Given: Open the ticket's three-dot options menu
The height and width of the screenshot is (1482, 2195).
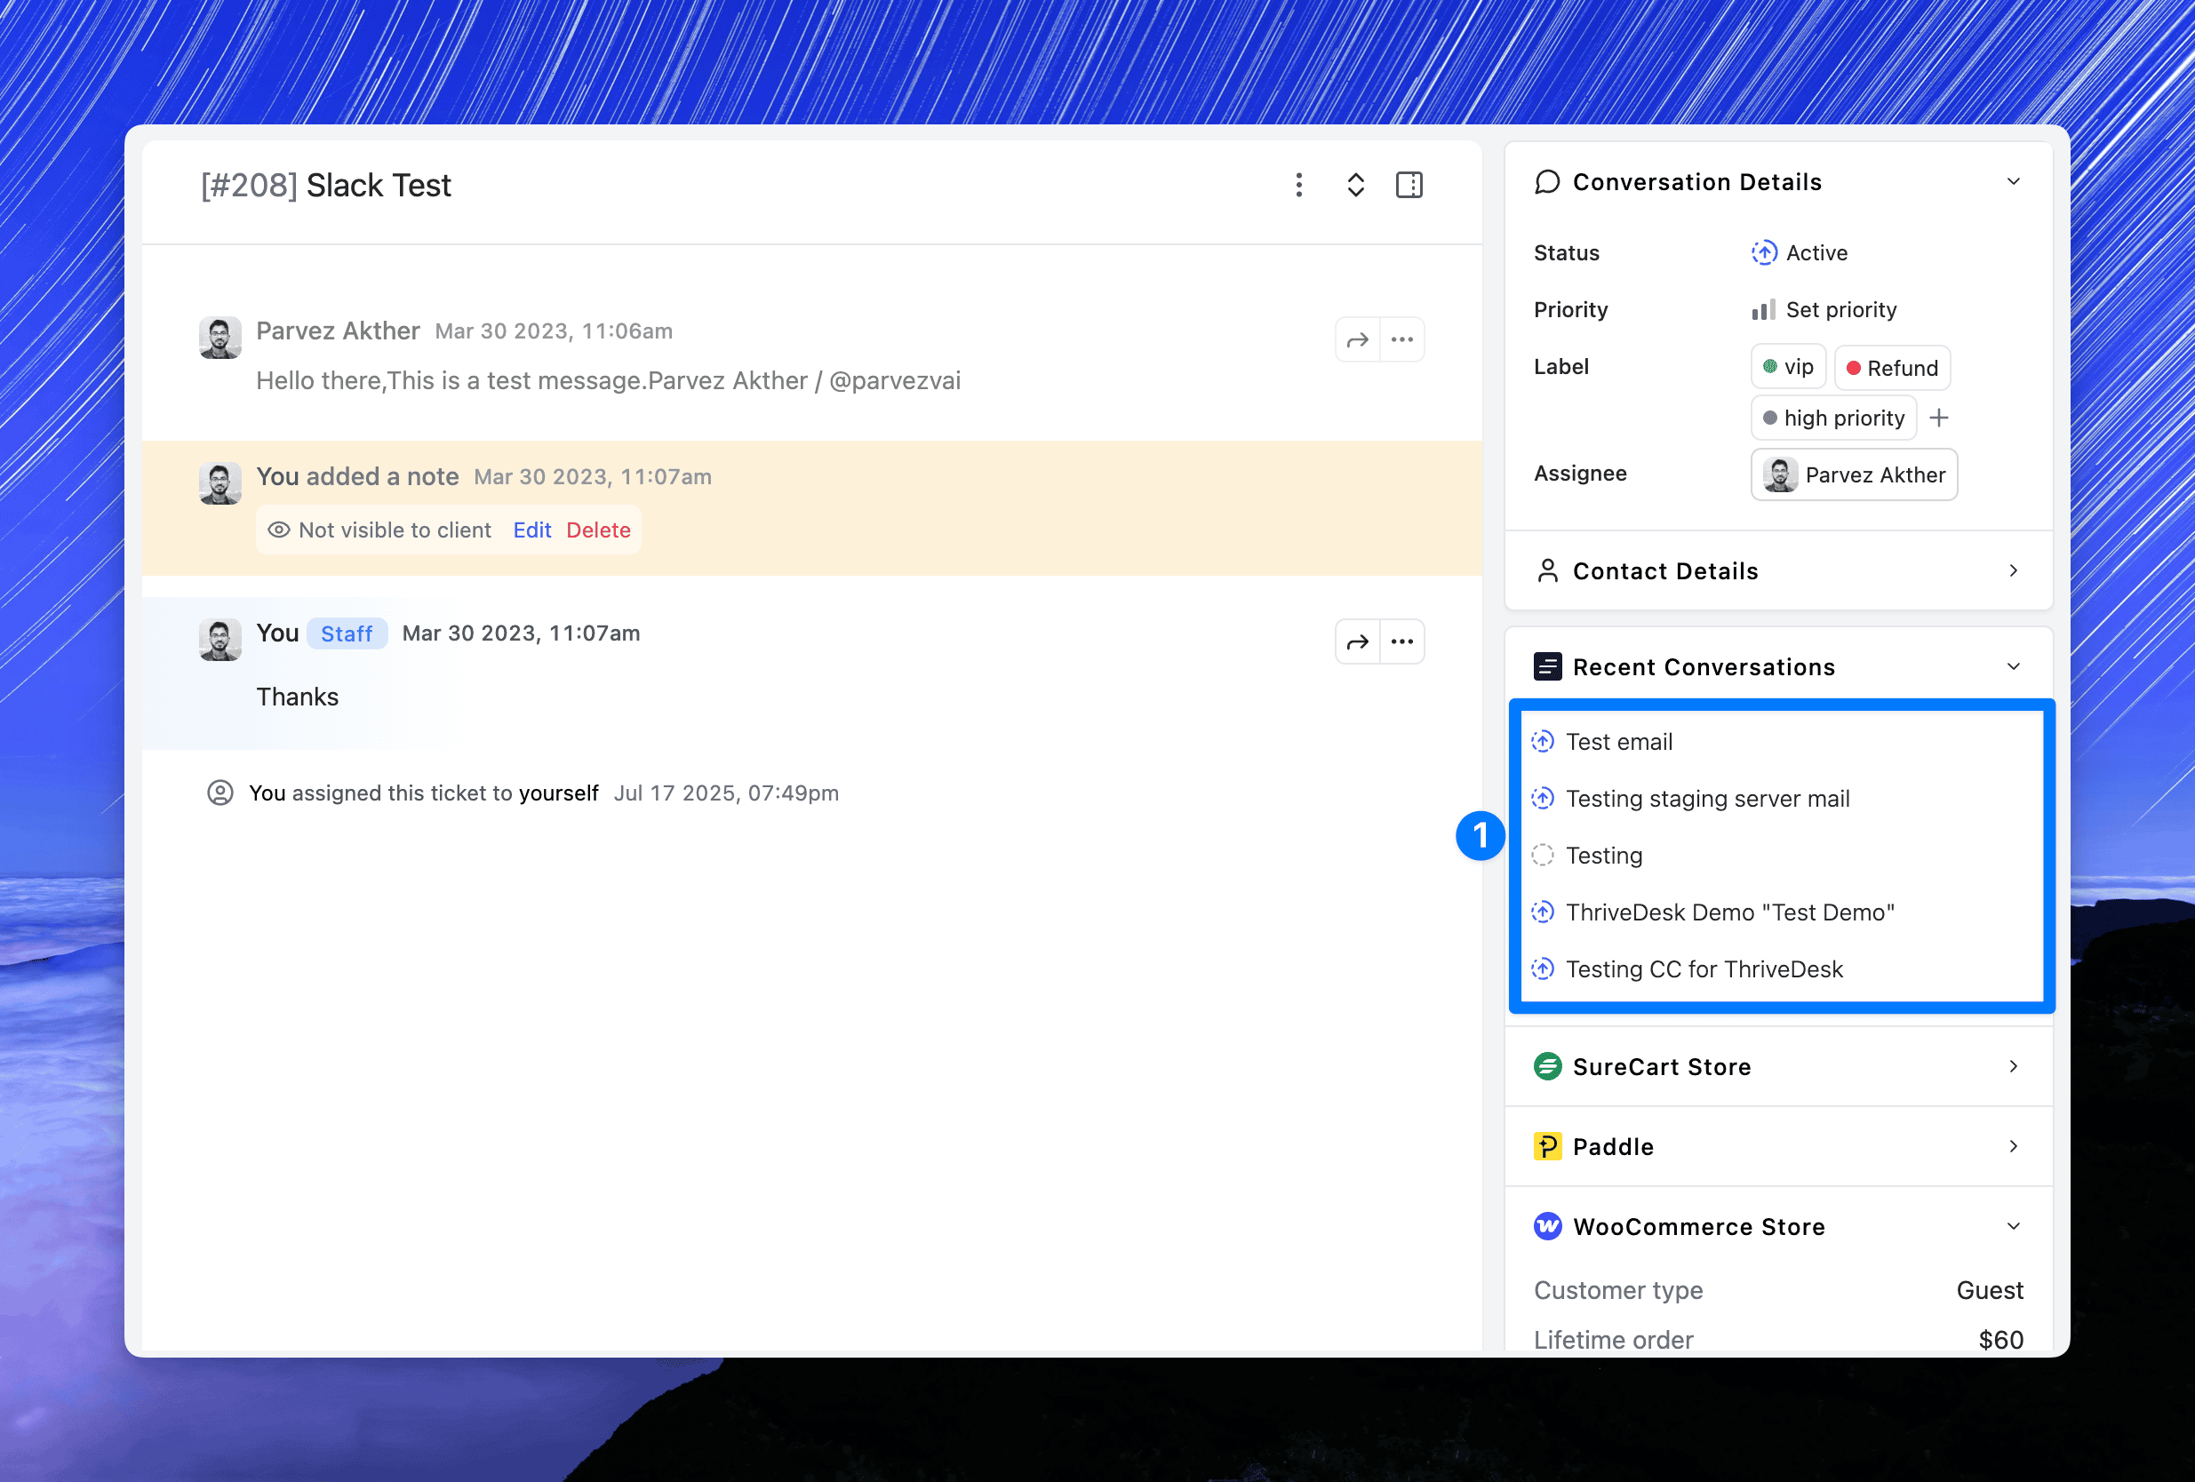Looking at the screenshot, I should pos(1298,185).
